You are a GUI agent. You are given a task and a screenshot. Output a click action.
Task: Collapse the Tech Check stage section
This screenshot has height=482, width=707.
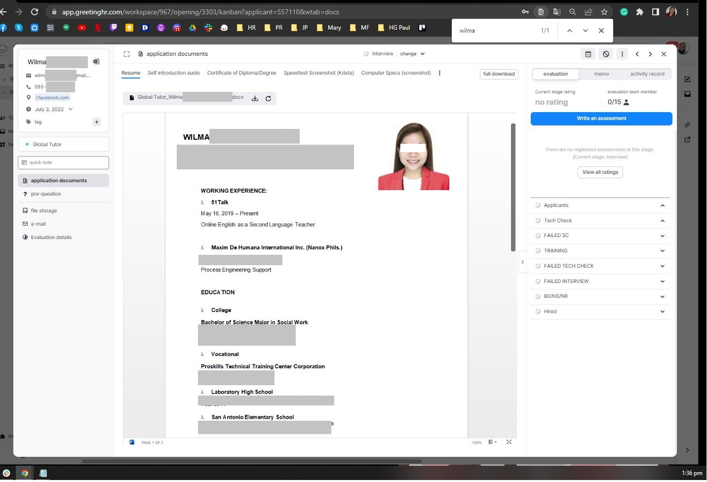pyautogui.click(x=663, y=221)
